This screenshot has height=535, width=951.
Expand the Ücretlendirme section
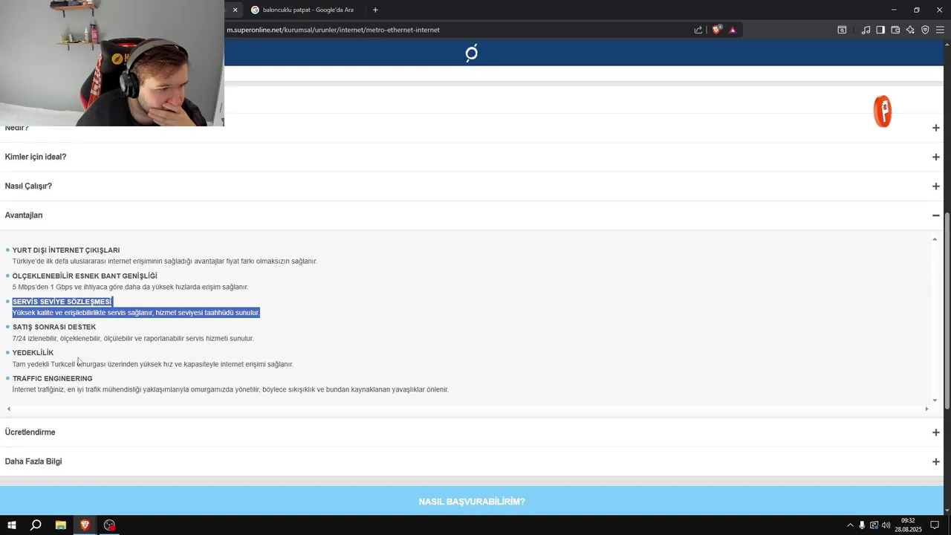pos(472,432)
